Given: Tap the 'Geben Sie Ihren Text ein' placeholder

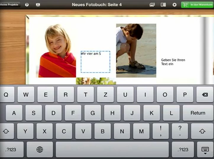Looking at the screenshot, I should [173, 62].
